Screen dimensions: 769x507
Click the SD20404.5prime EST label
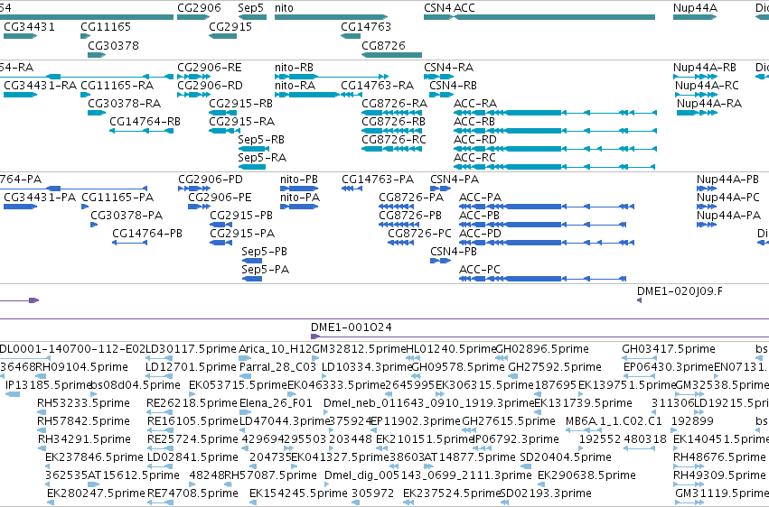pyautogui.click(x=566, y=457)
